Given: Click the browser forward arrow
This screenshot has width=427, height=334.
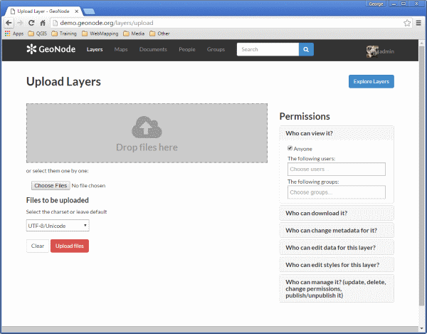Looking at the screenshot, I should pos(20,23).
